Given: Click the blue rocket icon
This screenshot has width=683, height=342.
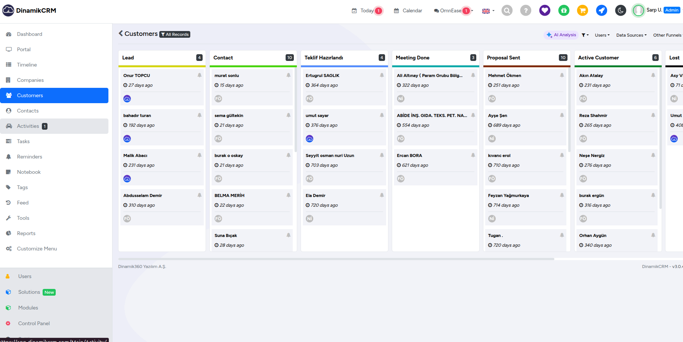Looking at the screenshot, I should [x=602, y=10].
